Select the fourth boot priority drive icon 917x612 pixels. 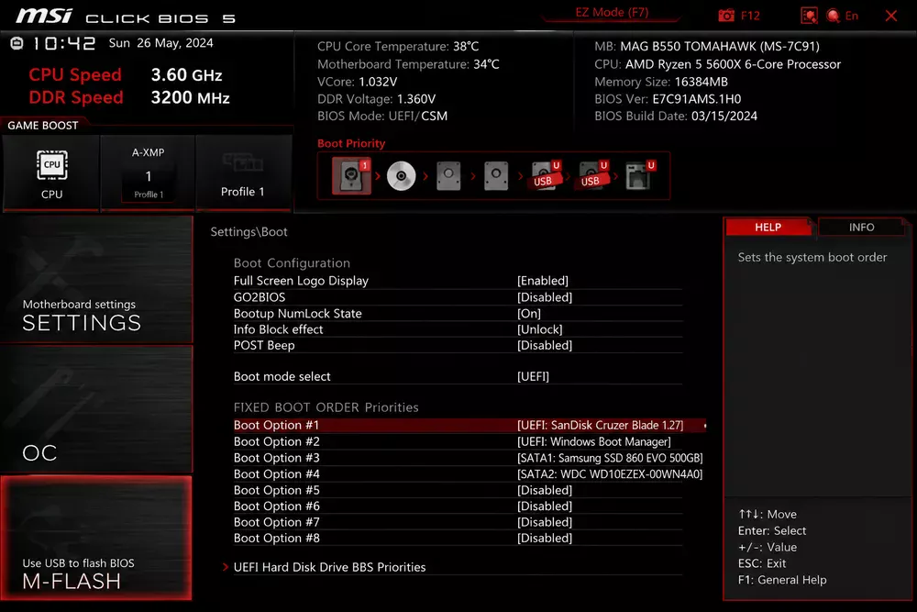pos(496,175)
